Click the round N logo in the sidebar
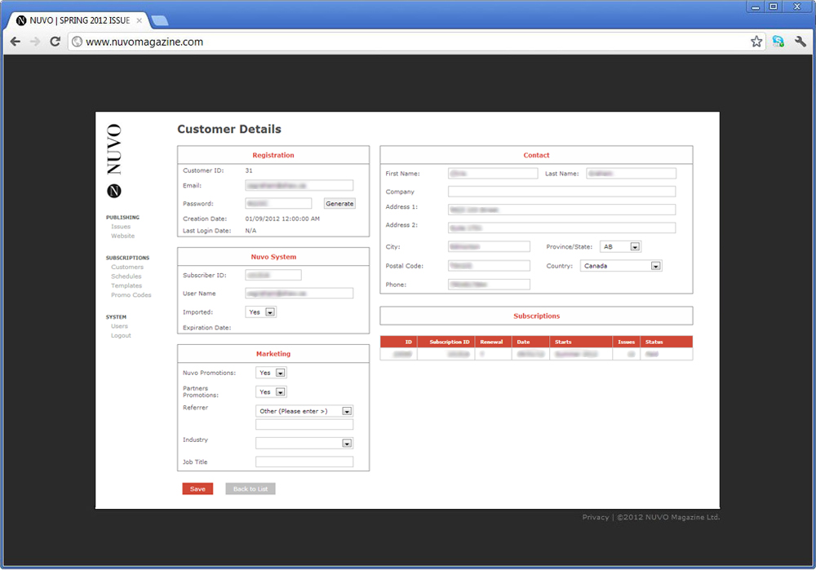816x570 pixels. coord(114,191)
